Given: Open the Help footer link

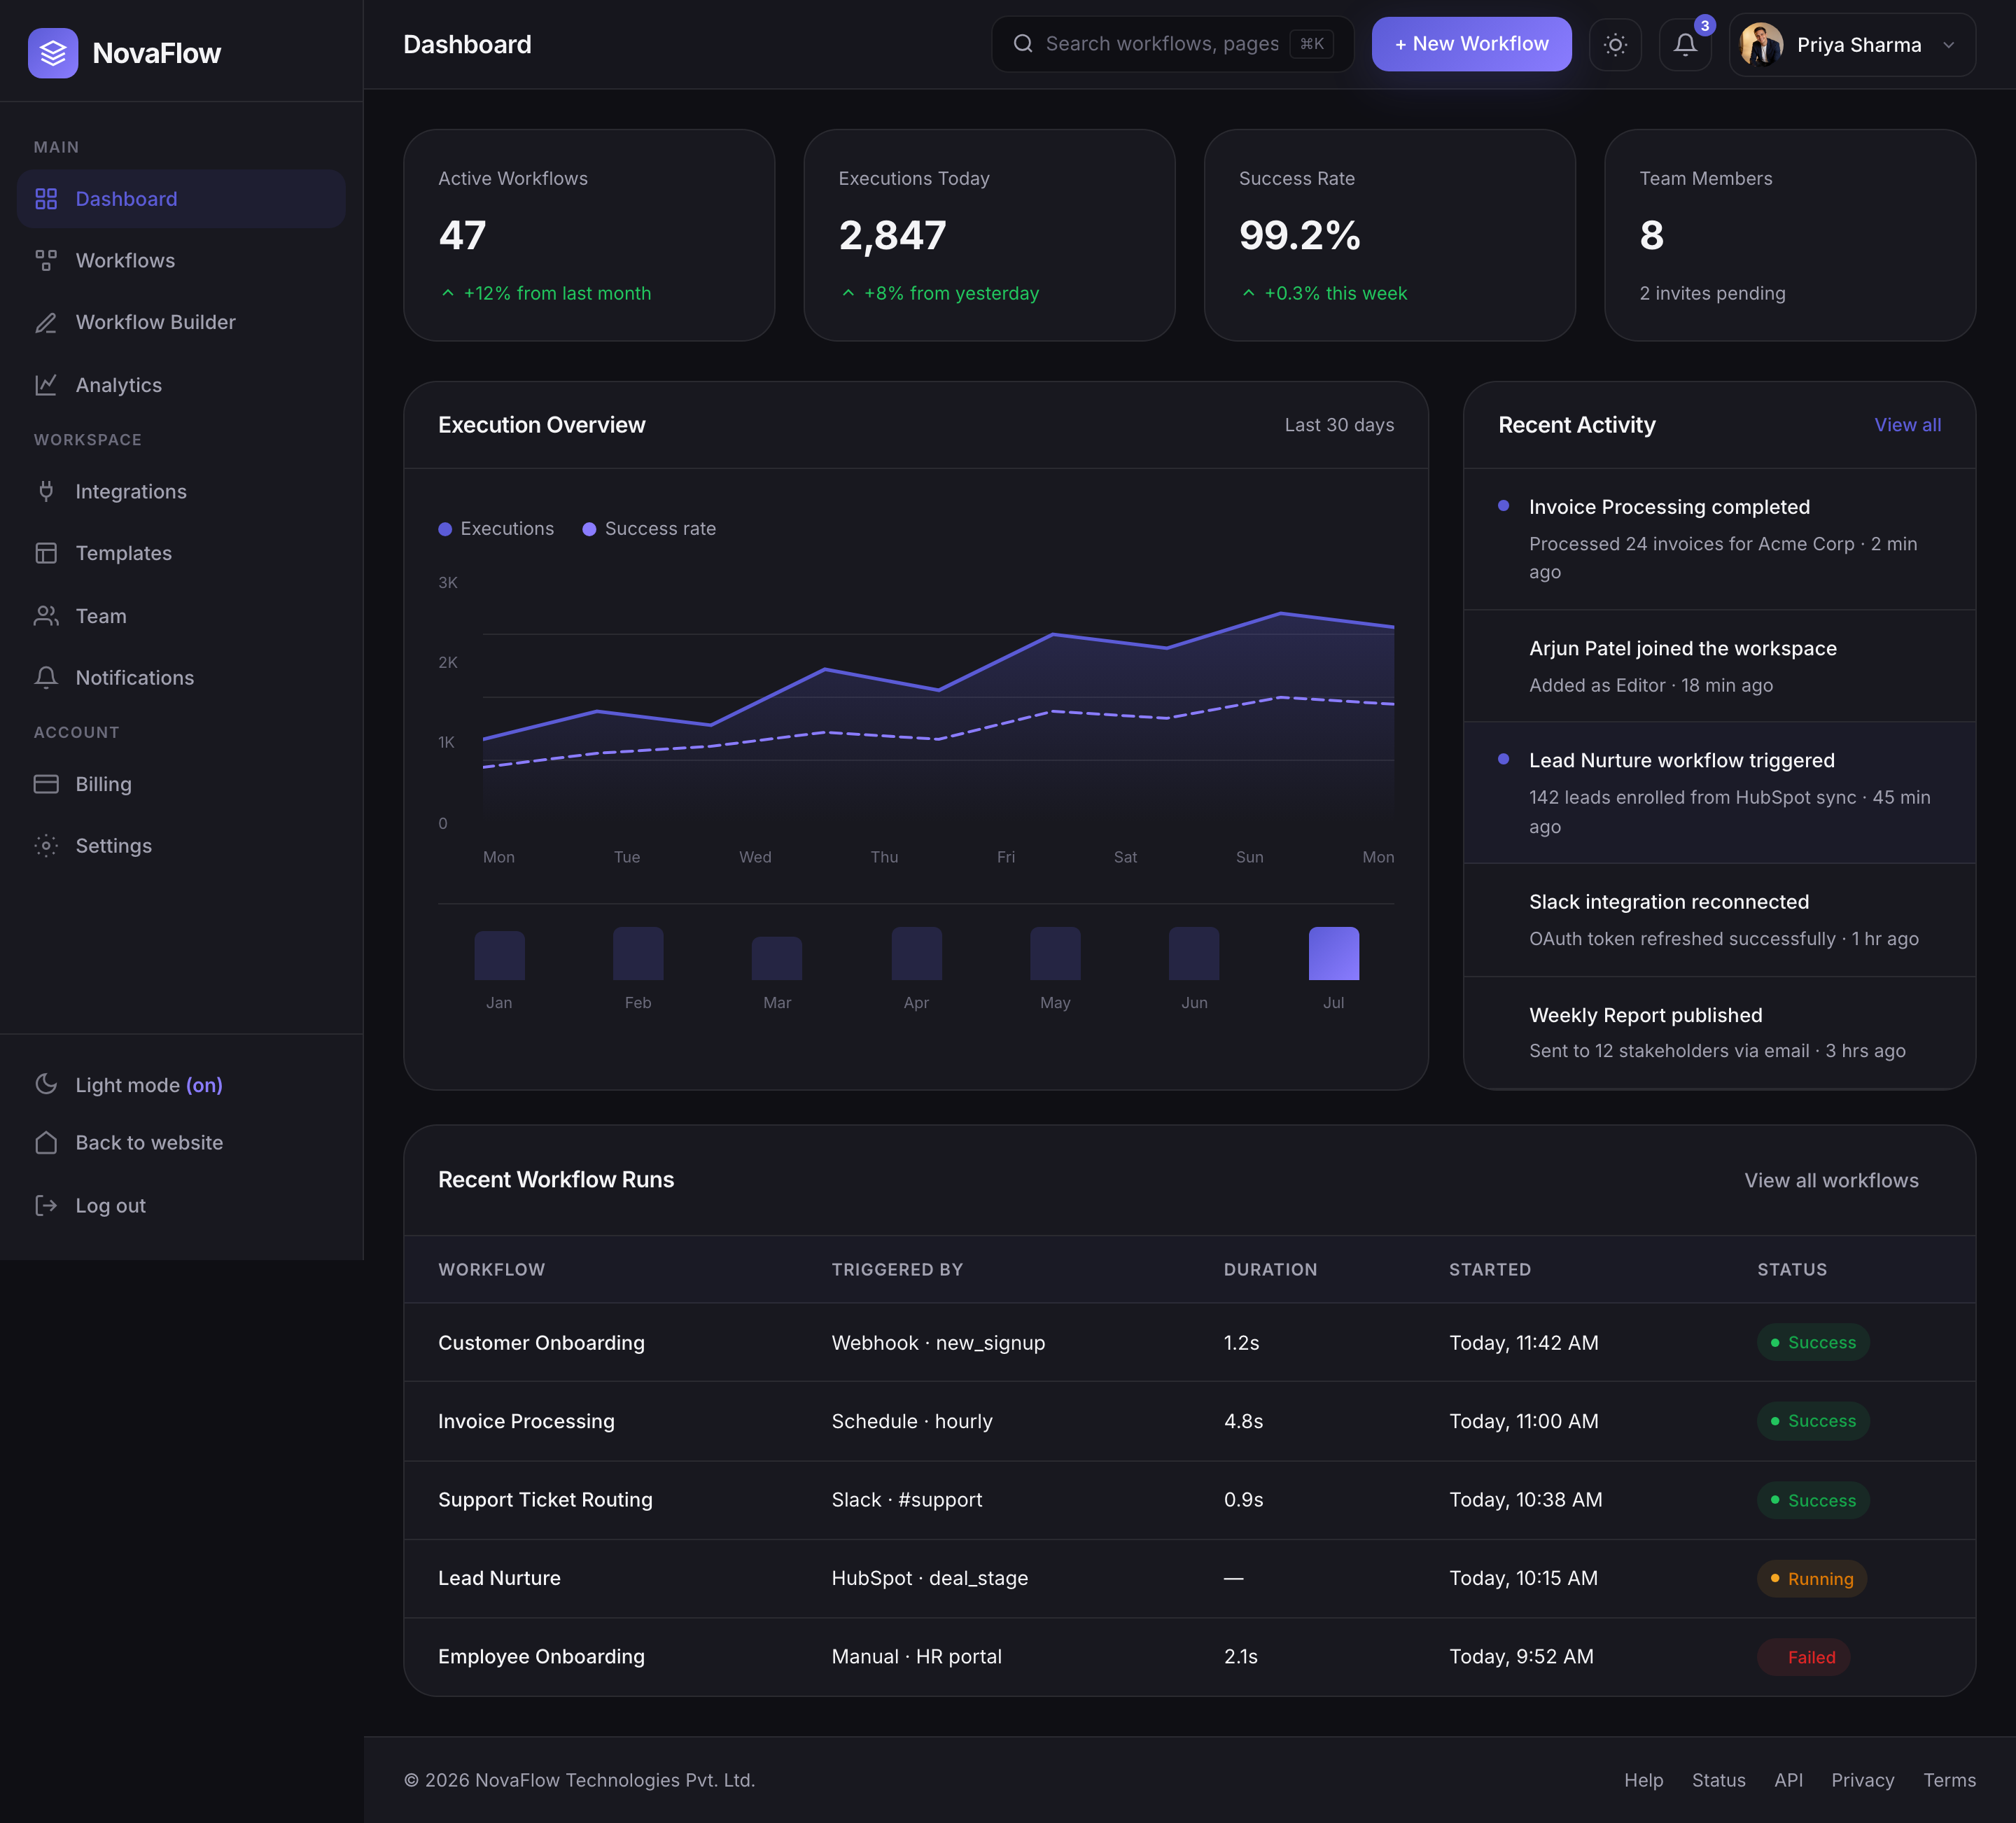Looking at the screenshot, I should pyautogui.click(x=1643, y=1780).
